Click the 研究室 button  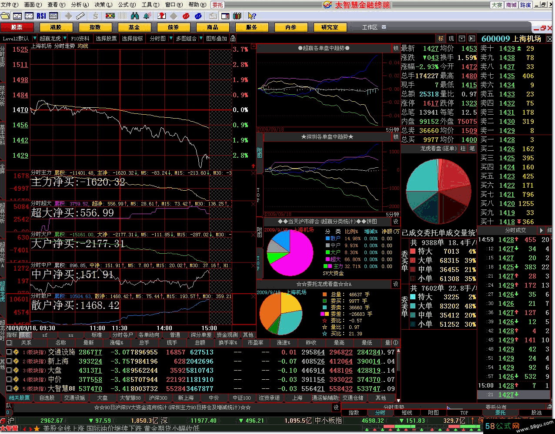point(330,27)
